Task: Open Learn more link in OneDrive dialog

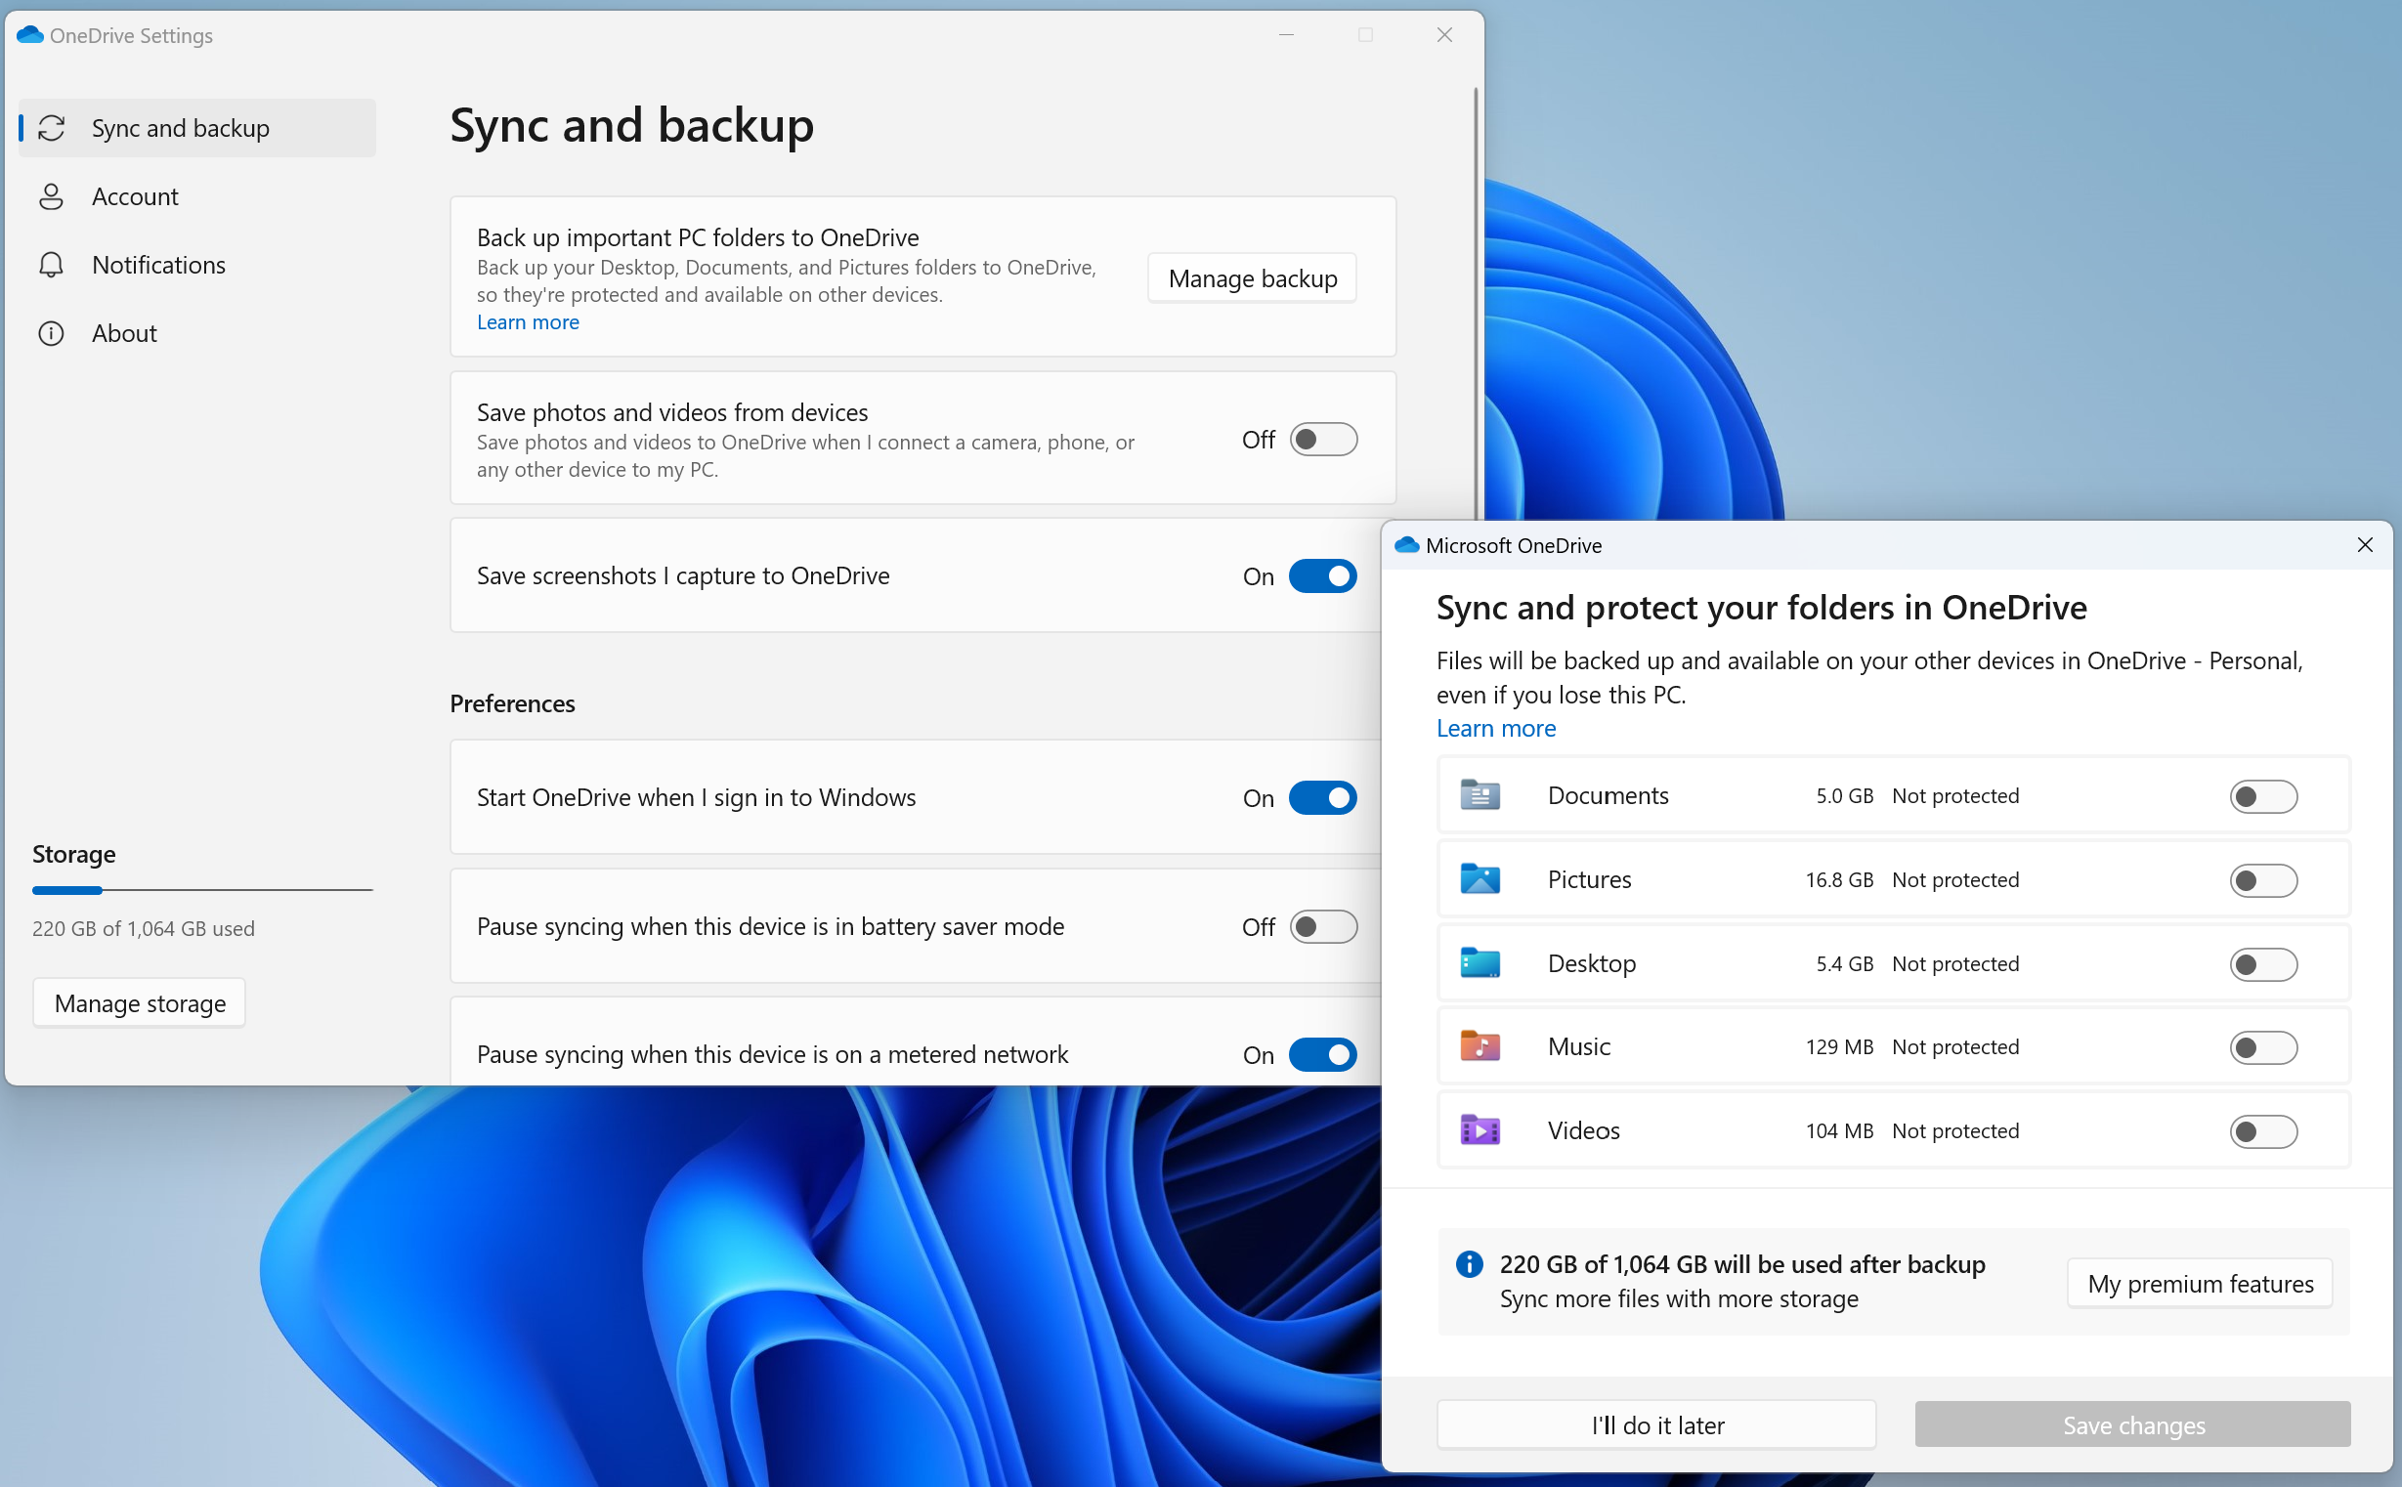Action: tap(1496, 728)
